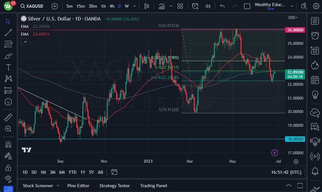Expand the timeframe dropdown next to W
This screenshot has width=322, height=192.
pyautogui.click(x=134, y=6)
